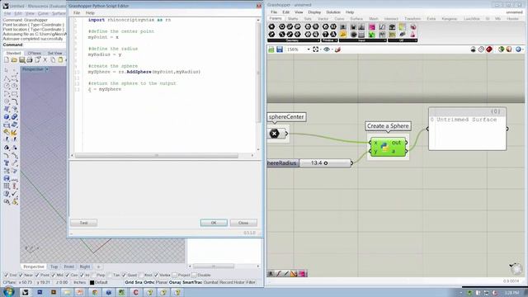This screenshot has height=297, width=528.
Task: Toggle the Vertex osnap checkbox
Action: point(156,275)
